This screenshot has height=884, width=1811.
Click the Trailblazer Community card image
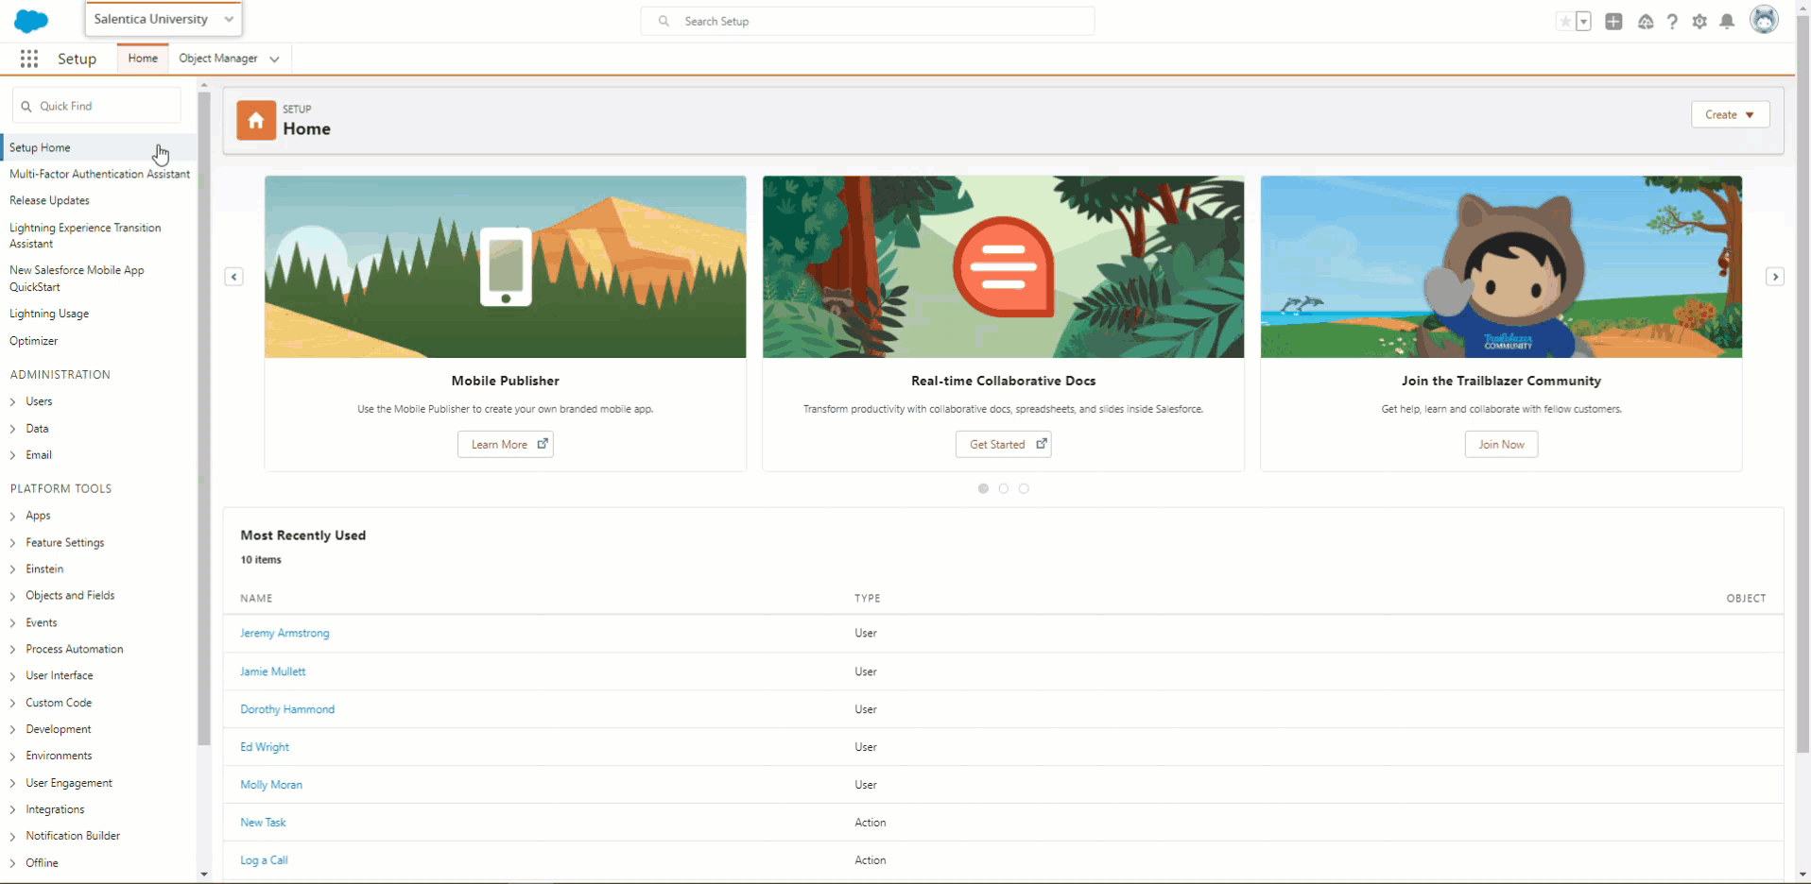click(1501, 266)
